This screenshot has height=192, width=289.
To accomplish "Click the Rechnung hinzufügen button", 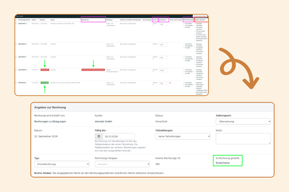I will click(x=200, y=16).
